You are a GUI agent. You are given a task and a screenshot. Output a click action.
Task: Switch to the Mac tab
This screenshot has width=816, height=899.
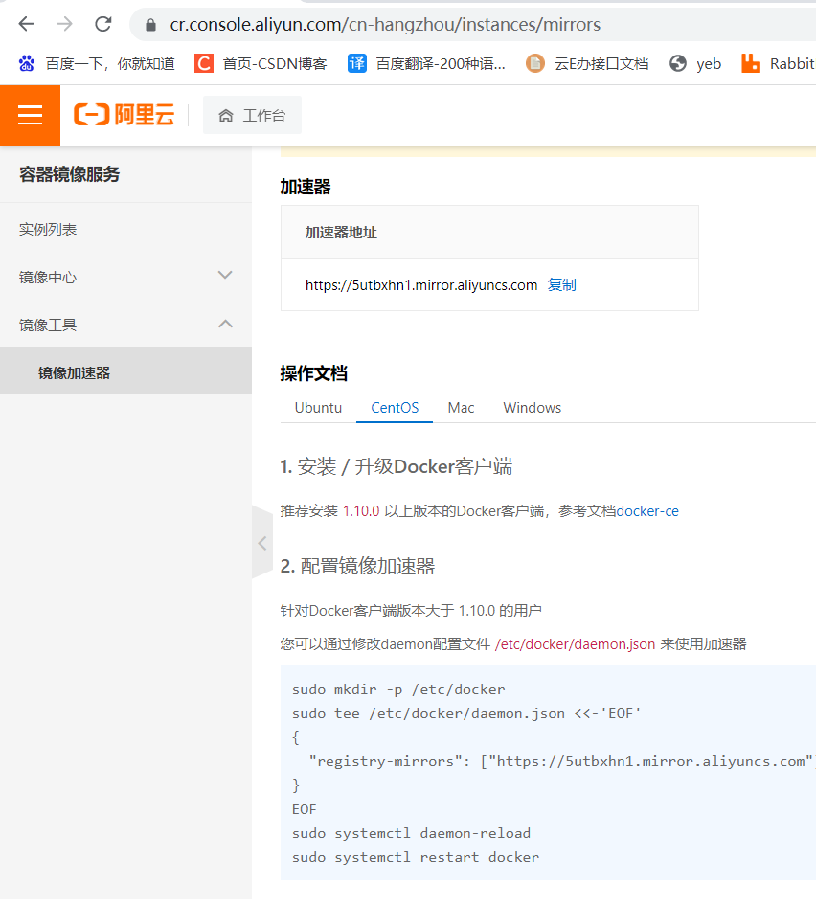pos(461,408)
